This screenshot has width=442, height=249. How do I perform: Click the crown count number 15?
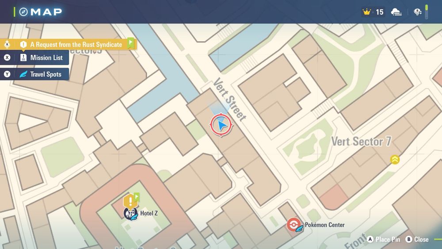click(x=380, y=12)
